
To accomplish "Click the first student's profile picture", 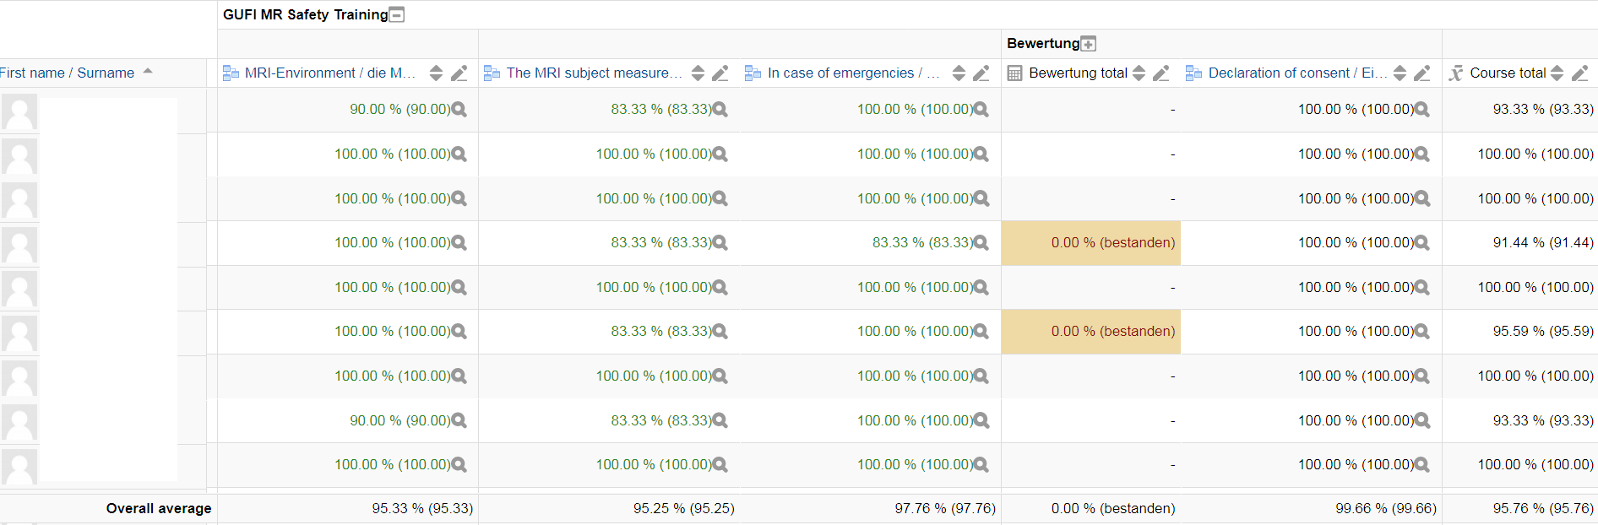I will tap(19, 111).
